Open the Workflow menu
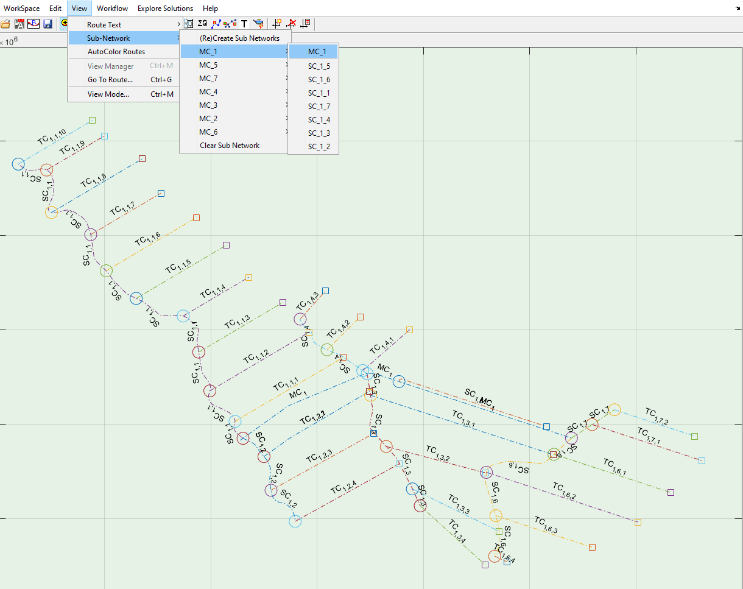 (112, 9)
